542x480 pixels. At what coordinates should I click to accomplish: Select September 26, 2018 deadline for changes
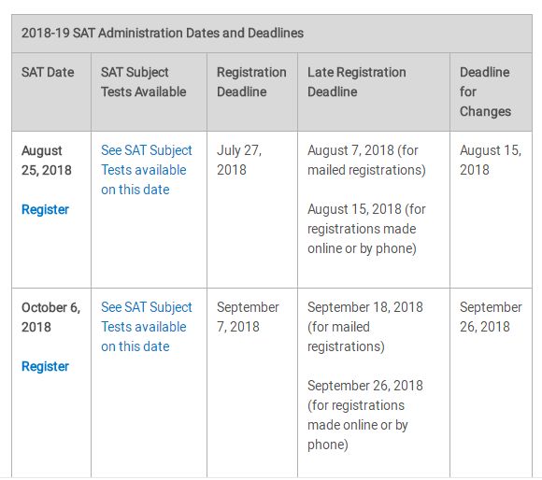(x=491, y=317)
